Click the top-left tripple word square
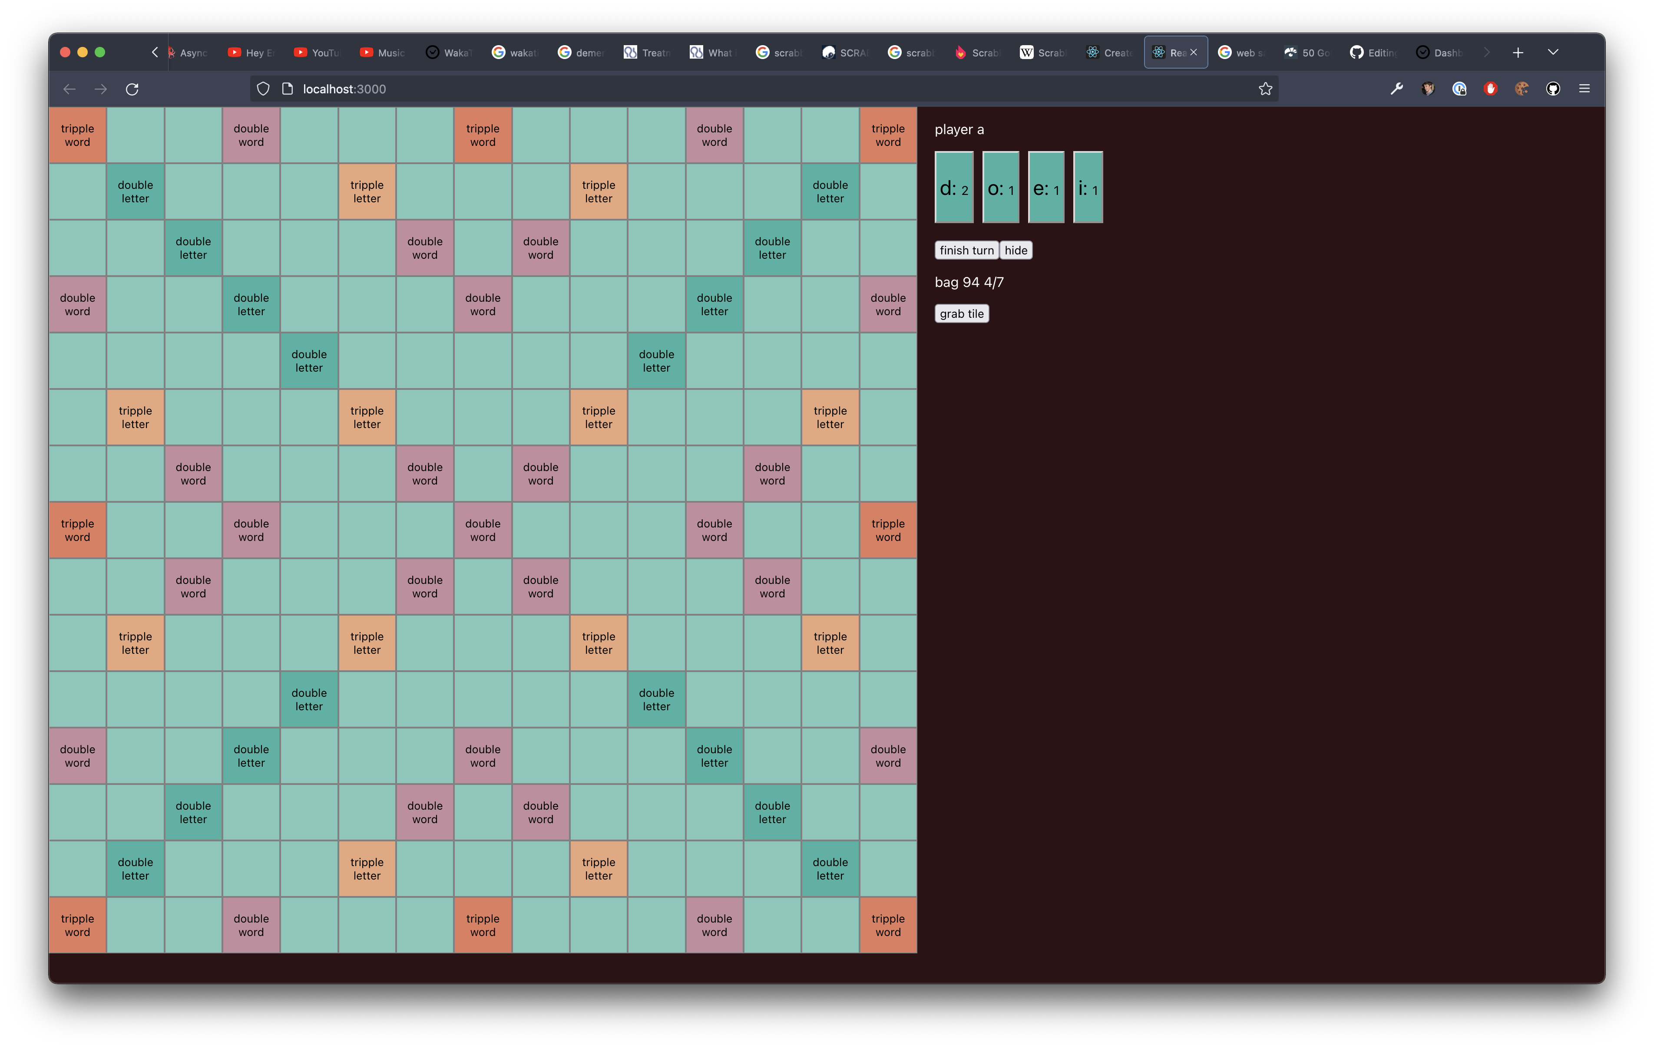 pos(77,135)
